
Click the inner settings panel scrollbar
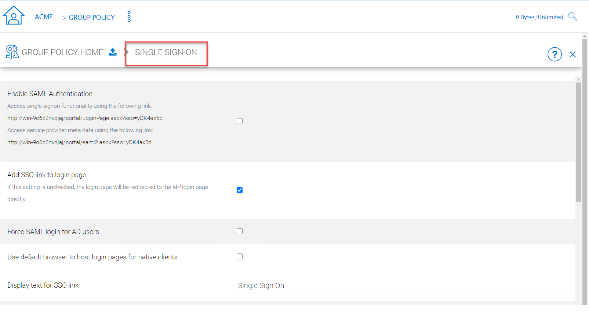click(578, 142)
